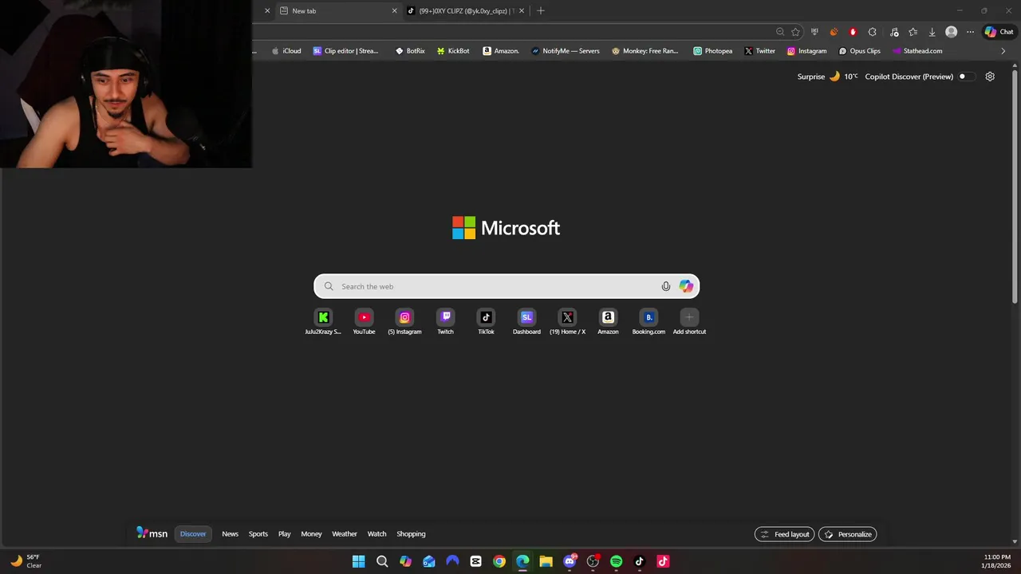Viewport: 1021px width, 574px height.
Task: Open the TikTok shortcut tile
Action: tap(486, 322)
